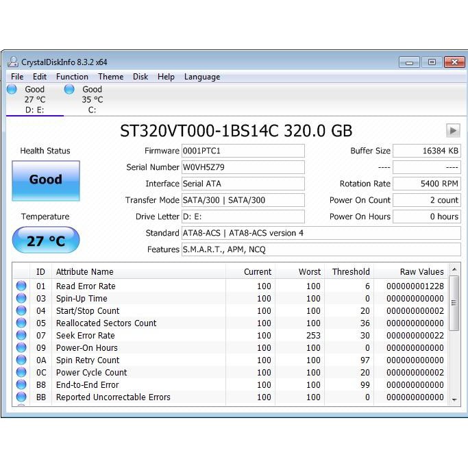Open the File menu

pos(17,77)
